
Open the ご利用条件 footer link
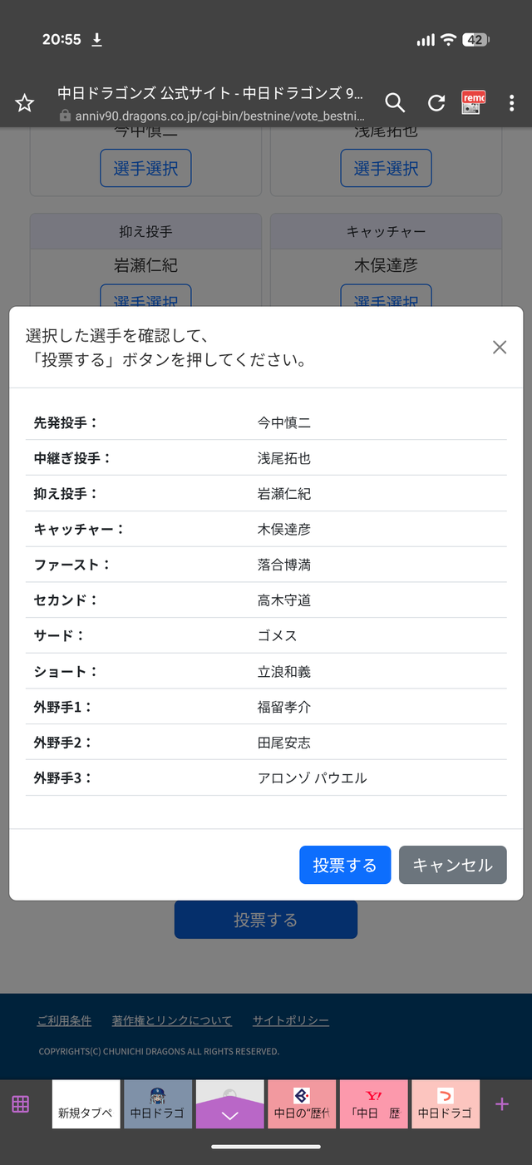[64, 1020]
